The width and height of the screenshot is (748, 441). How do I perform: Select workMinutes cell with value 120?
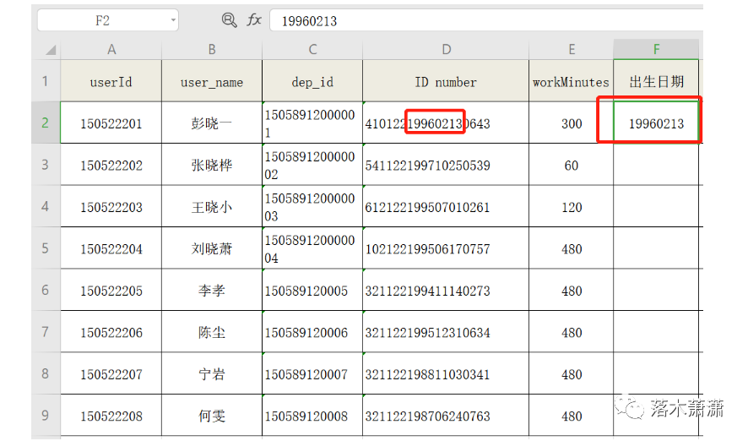click(x=571, y=206)
